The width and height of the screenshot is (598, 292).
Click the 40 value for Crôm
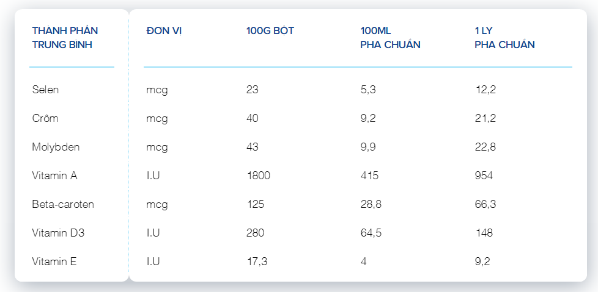[x=252, y=118]
